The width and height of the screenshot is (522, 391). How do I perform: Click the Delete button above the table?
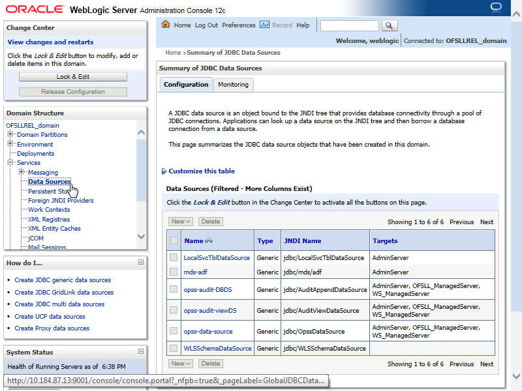[211, 222]
